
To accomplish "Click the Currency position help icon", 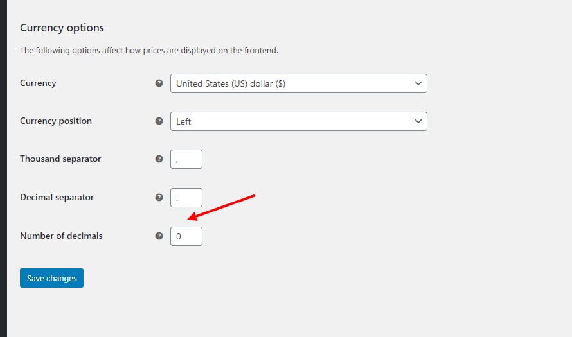I will coord(159,121).
